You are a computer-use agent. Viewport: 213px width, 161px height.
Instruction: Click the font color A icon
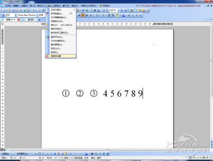(x=124, y=15)
